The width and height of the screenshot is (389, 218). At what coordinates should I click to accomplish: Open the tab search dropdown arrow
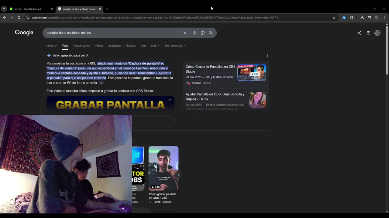coord(4,9)
